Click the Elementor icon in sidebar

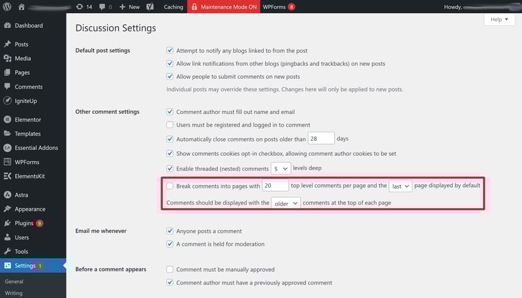tap(7, 119)
